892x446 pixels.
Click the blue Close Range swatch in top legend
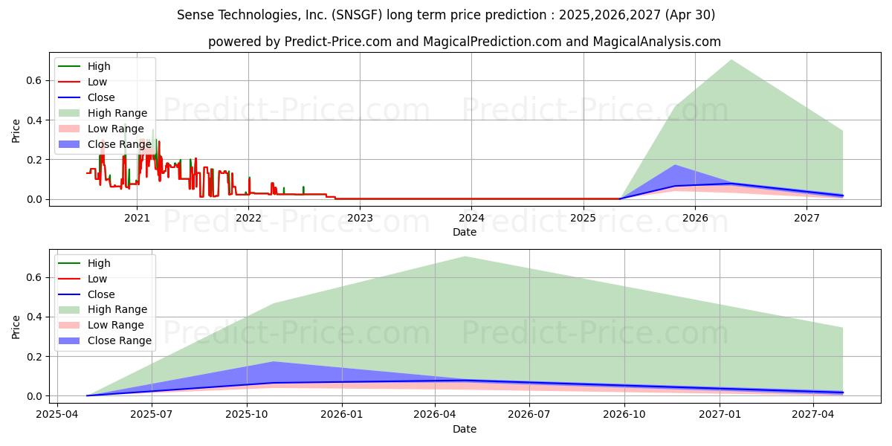pyautogui.click(x=70, y=144)
